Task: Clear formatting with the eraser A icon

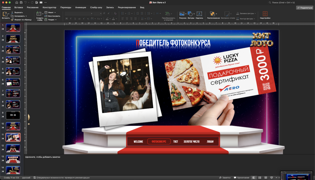Action: [115, 13]
